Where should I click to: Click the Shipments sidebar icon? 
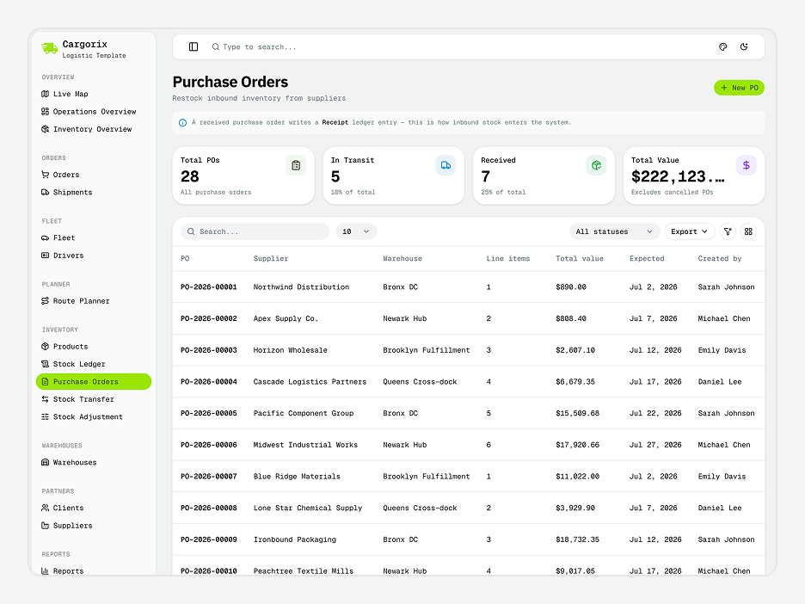pos(46,192)
